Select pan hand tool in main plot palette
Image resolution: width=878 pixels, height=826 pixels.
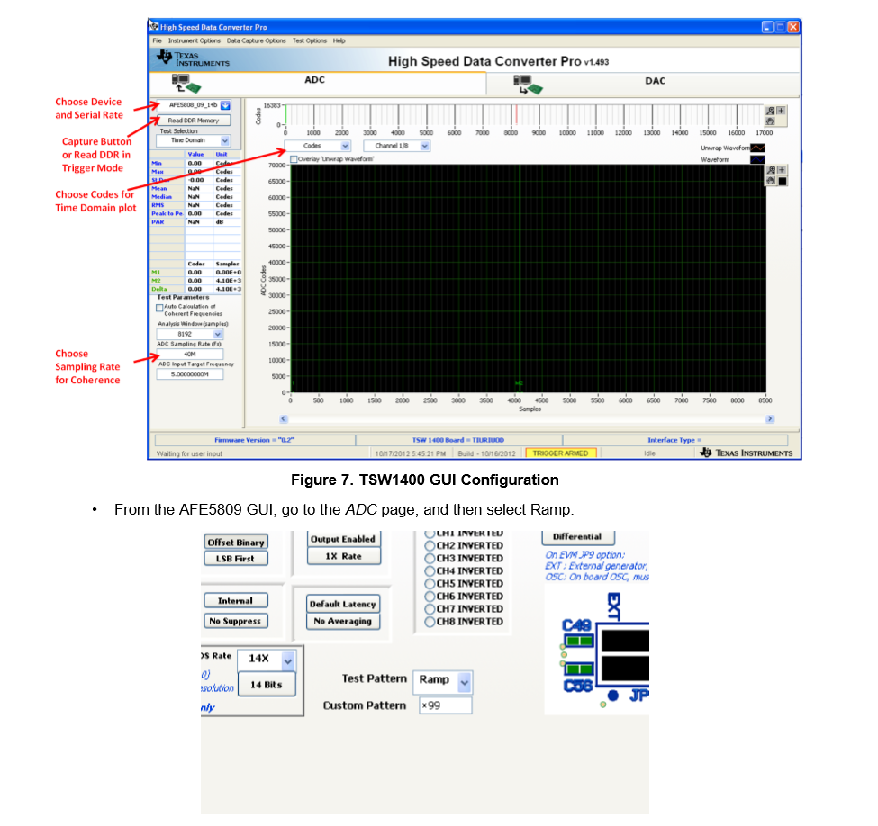click(x=771, y=181)
